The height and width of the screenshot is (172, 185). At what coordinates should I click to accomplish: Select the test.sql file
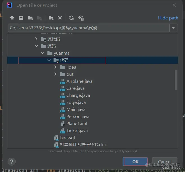click(67, 138)
